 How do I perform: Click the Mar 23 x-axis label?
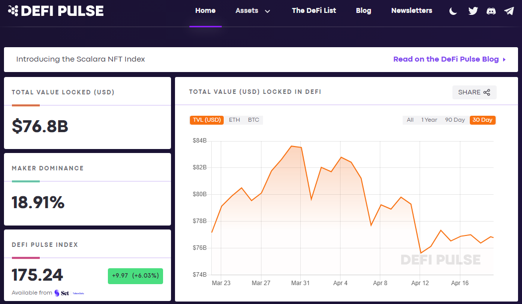tap(221, 283)
